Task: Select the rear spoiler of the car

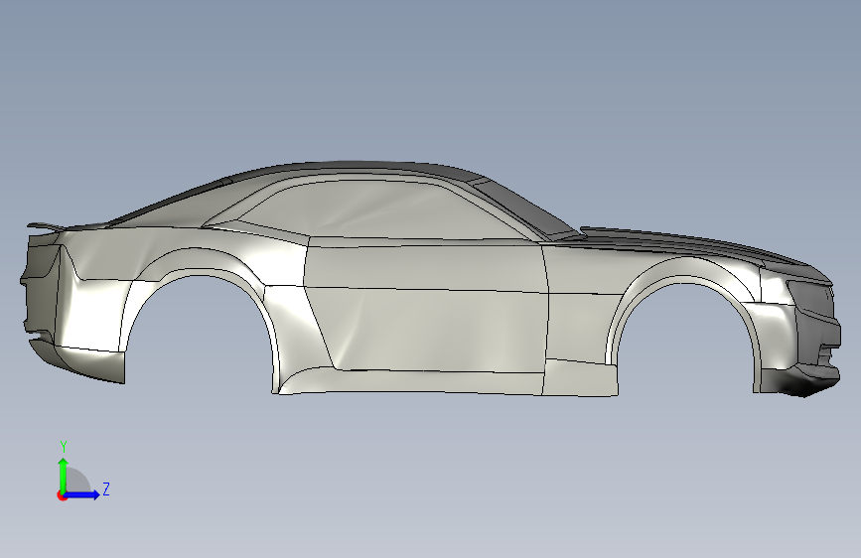Action: 47,225
